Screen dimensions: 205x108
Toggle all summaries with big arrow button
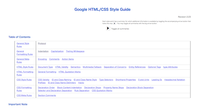[x=108, y=28]
